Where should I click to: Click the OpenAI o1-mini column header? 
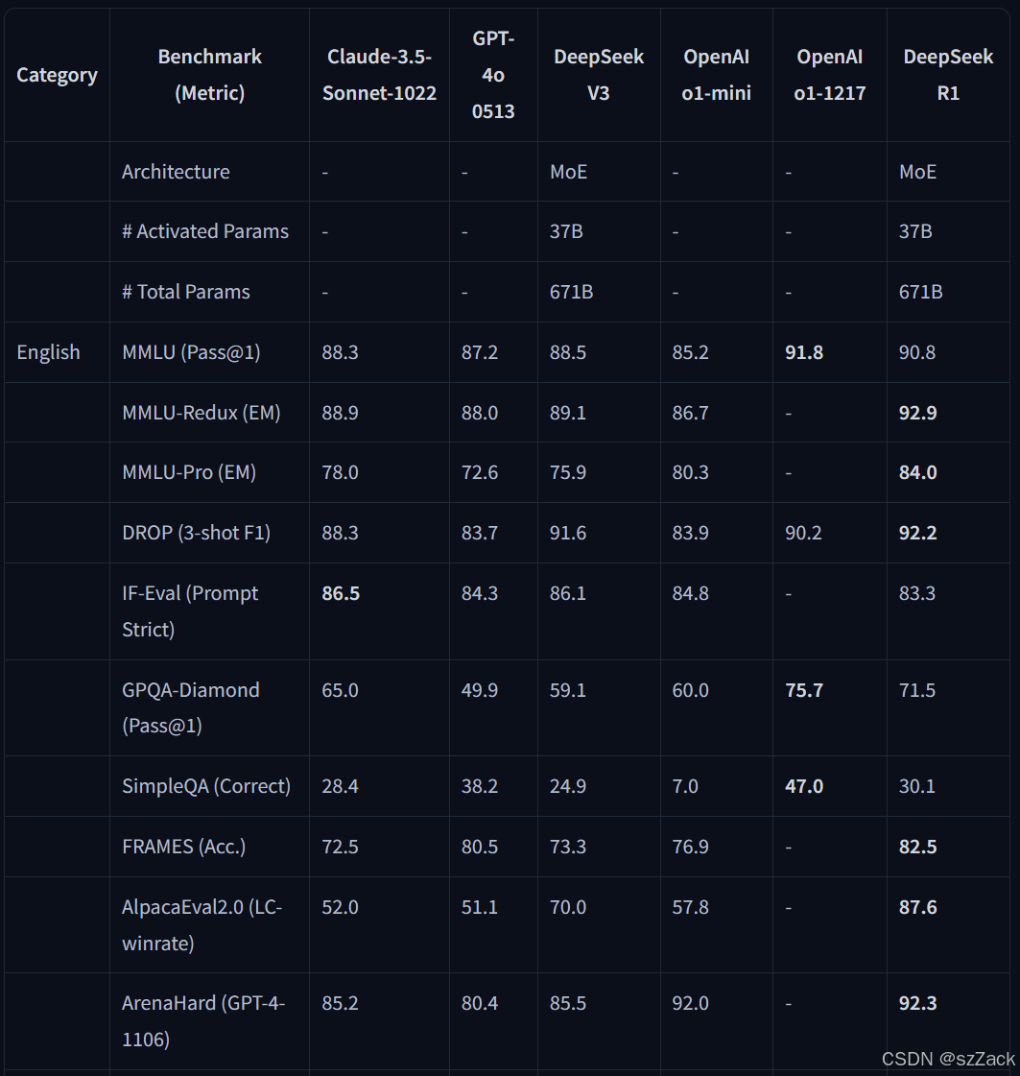point(716,75)
